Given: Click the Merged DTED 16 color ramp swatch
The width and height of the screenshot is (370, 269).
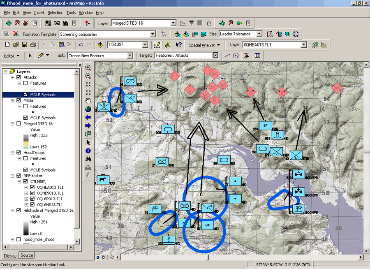Looking at the screenshot, I should (26, 141).
